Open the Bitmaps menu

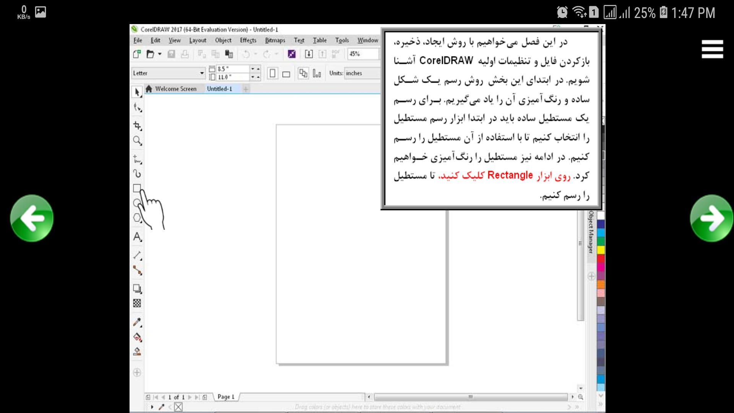275,40
